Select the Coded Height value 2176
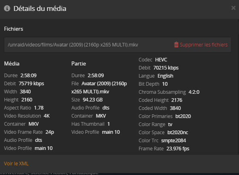The image size is (239, 175). coord(177,100)
